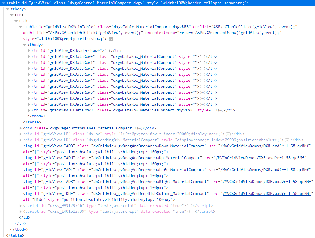315x238 pixels.
Task: Click the ellipsis badge in gridView_DXHeadersRow0 row
Action: pos(107,51)
